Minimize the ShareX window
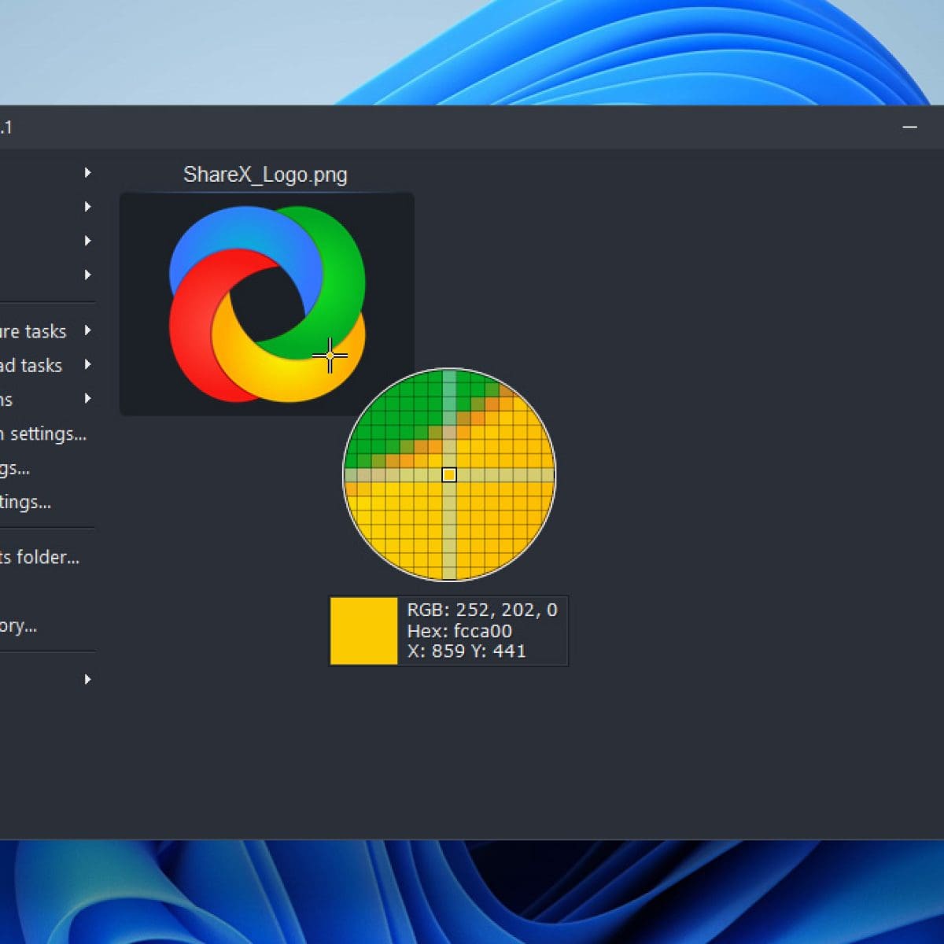 [910, 127]
